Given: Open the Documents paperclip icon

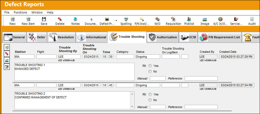Looking at the screenshot, I should click(x=91, y=19).
